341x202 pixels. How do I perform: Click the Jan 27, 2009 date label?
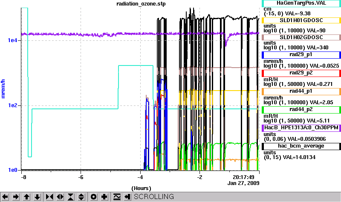[x=243, y=183]
